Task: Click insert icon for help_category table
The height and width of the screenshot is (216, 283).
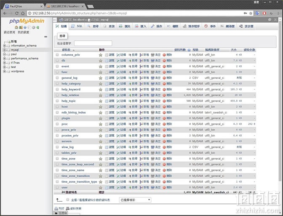Action: [x=141, y=84]
